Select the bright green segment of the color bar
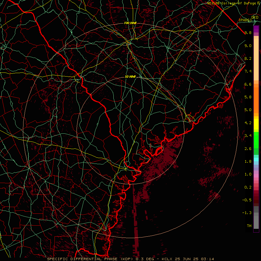This screenshot has height=261, width=261. [256, 140]
